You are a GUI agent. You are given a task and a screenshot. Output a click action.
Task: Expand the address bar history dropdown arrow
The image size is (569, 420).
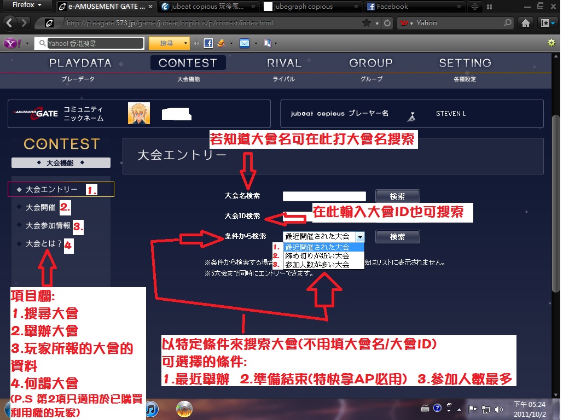pyautogui.click(x=377, y=23)
